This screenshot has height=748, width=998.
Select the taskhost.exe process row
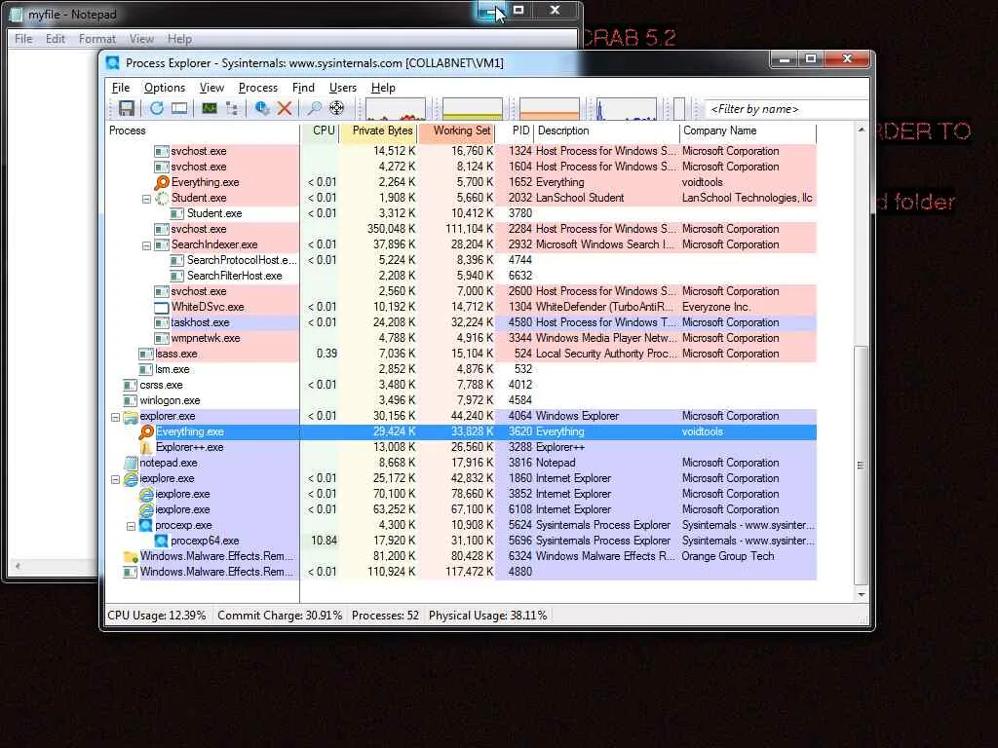click(x=461, y=322)
